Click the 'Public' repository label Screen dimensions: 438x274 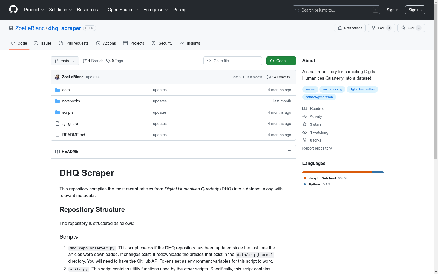coord(90,28)
